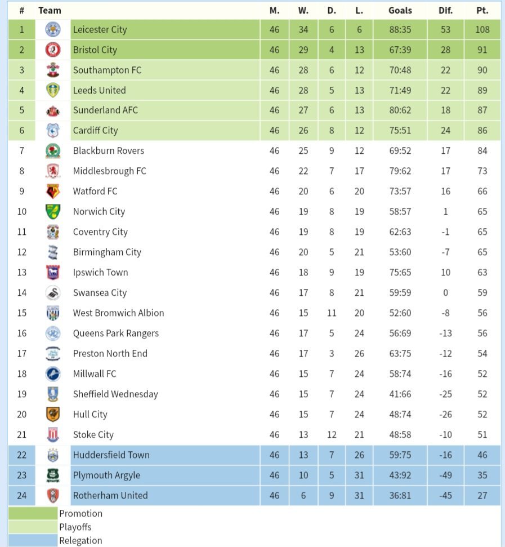Click the blue Relegation legend swatch
This screenshot has width=505, height=547.
[x=33, y=540]
